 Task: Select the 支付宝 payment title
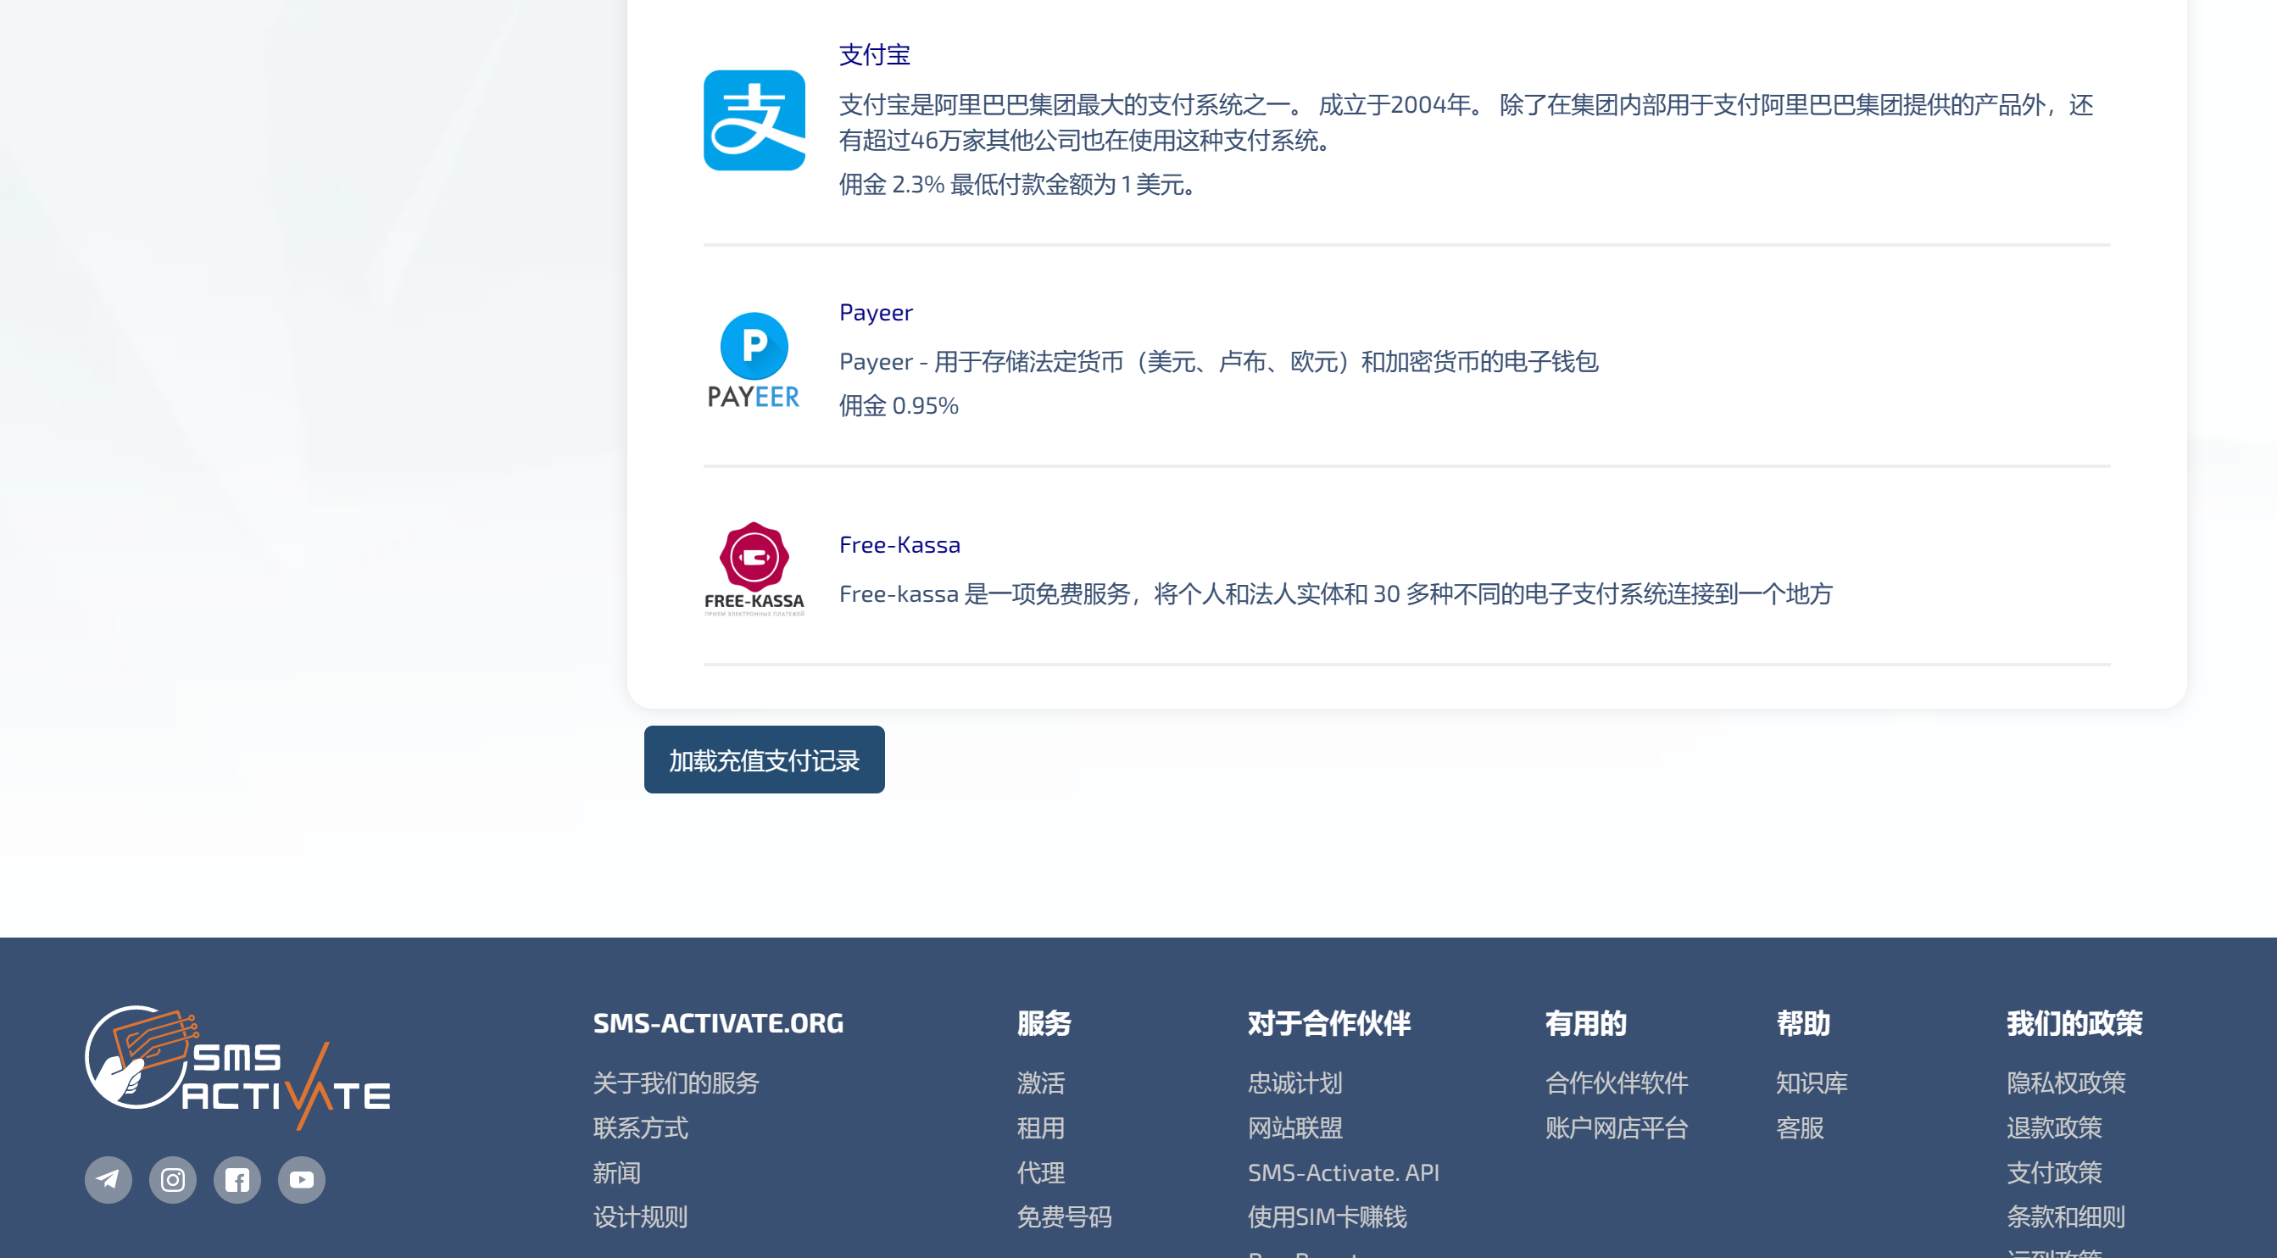tap(874, 55)
